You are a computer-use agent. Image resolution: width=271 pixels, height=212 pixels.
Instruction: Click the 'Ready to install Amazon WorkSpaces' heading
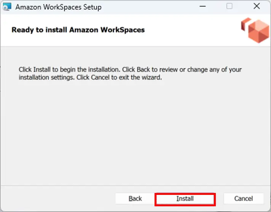(78, 30)
